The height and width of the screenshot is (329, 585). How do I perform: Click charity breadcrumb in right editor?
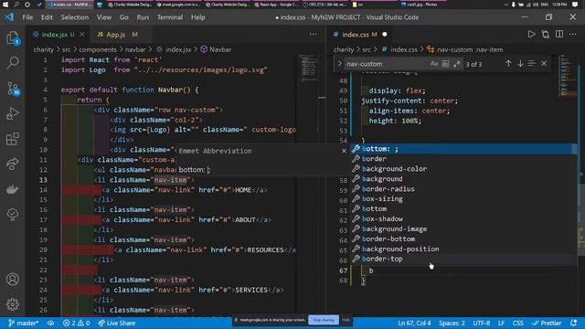(x=344, y=49)
